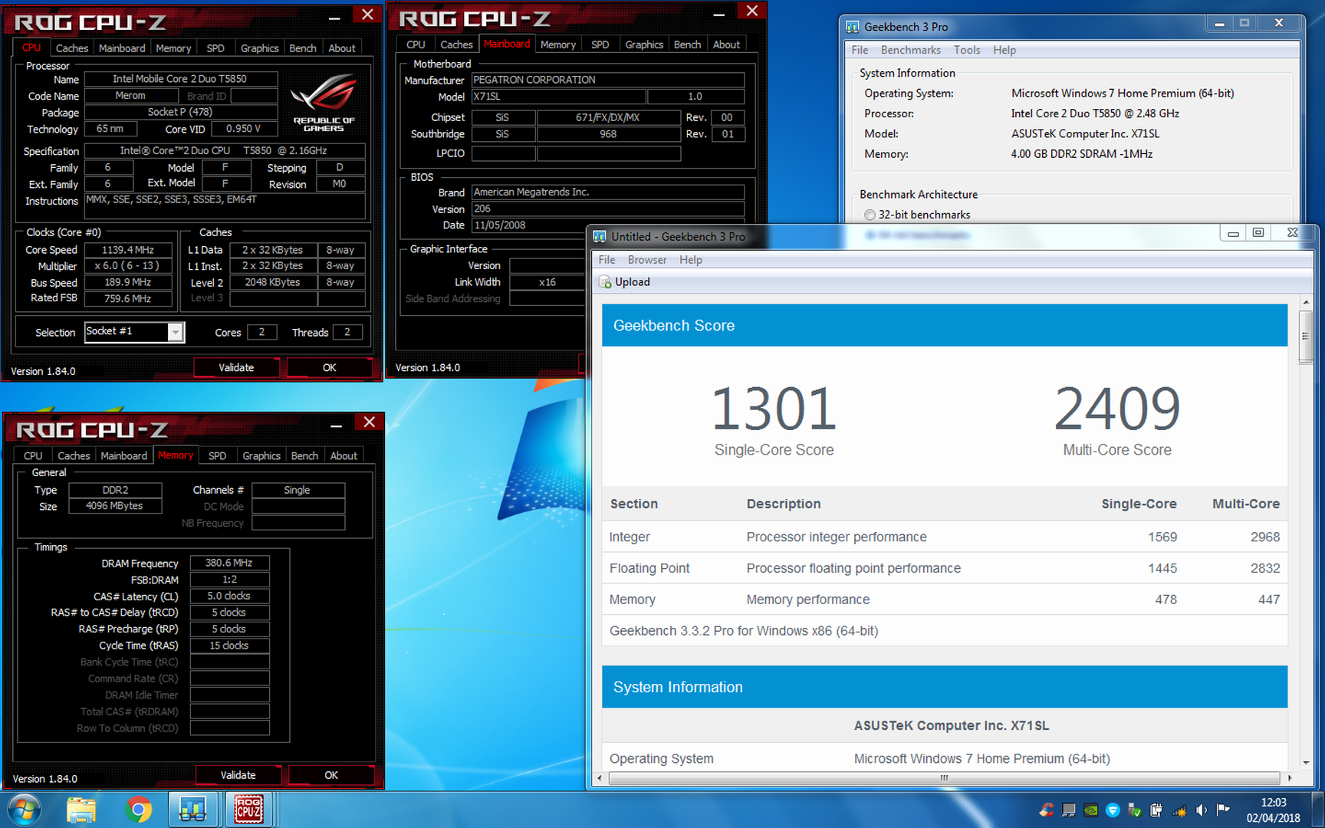
Task: Click the Floating Point row in results
Action: (945, 568)
